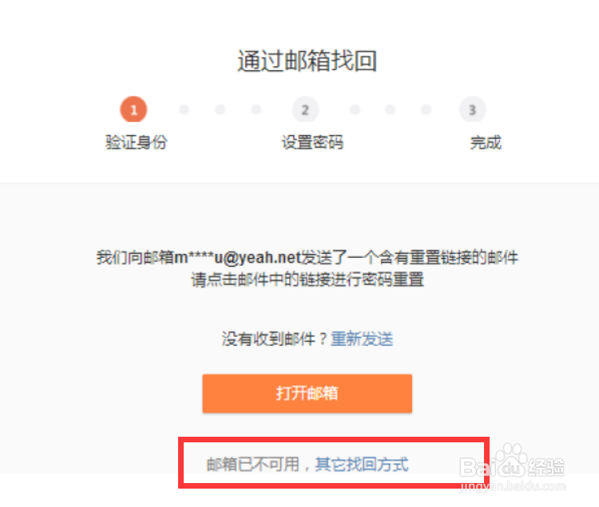The image size is (599, 507).
Task: Click the 请点击邮件中的链接进行密码重置 instruction line
Action: [x=307, y=279]
